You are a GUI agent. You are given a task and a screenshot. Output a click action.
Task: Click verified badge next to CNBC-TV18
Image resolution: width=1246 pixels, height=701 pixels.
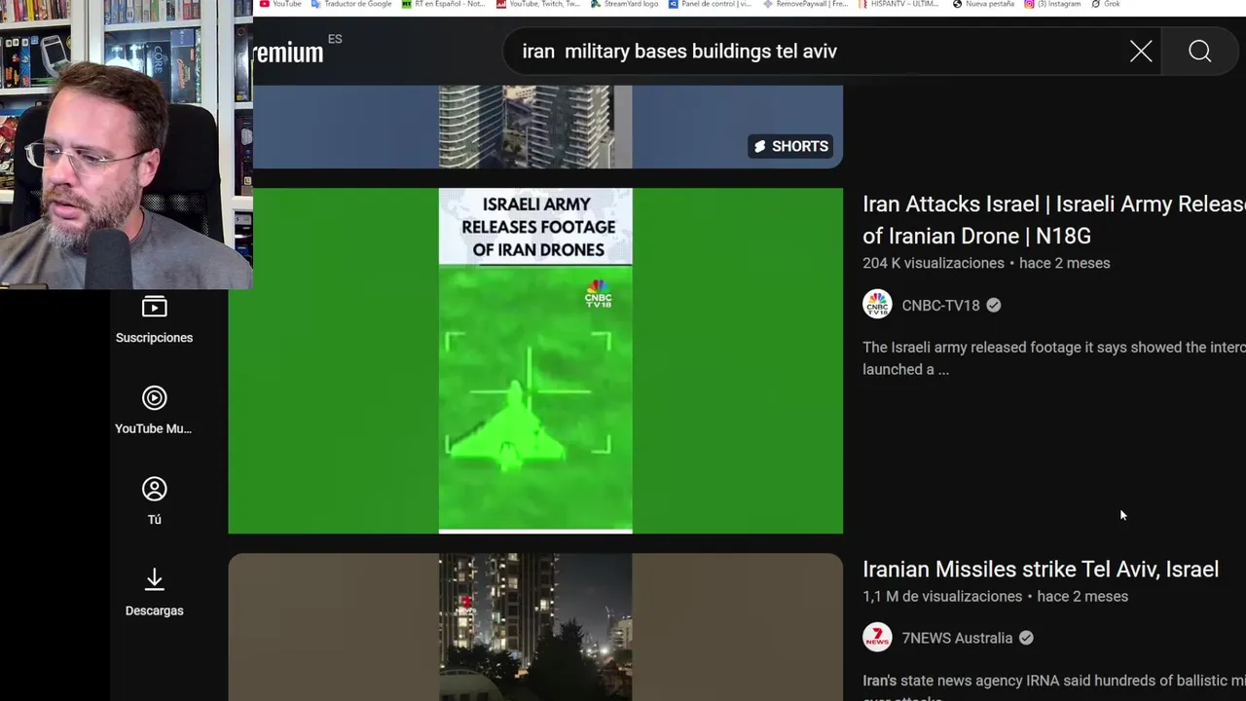[994, 305]
